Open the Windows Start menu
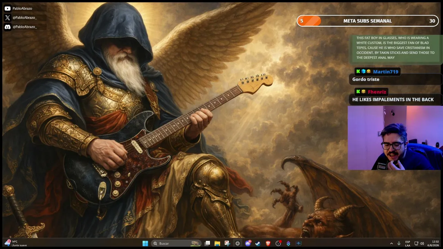This screenshot has height=249, width=443. pos(145,243)
